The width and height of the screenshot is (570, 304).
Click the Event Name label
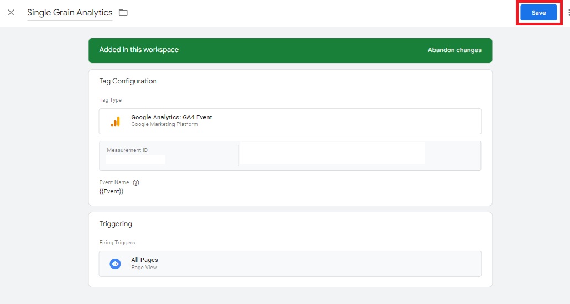[x=114, y=182]
